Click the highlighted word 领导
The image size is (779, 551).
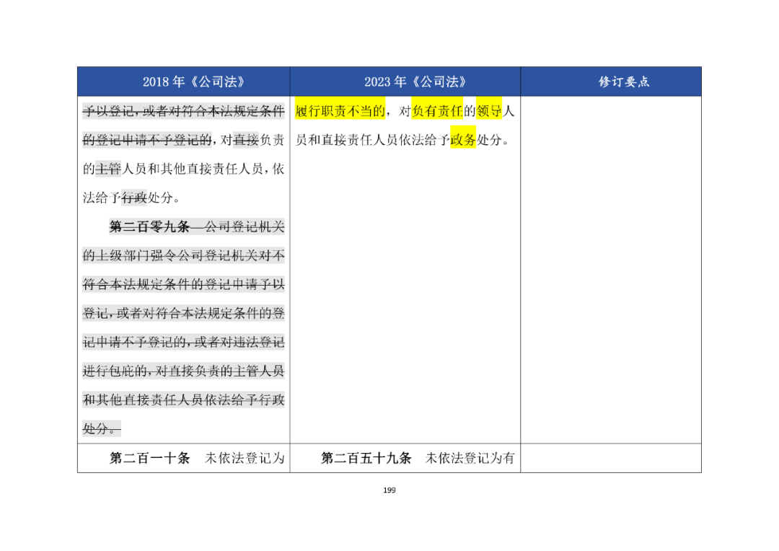[489, 111]
